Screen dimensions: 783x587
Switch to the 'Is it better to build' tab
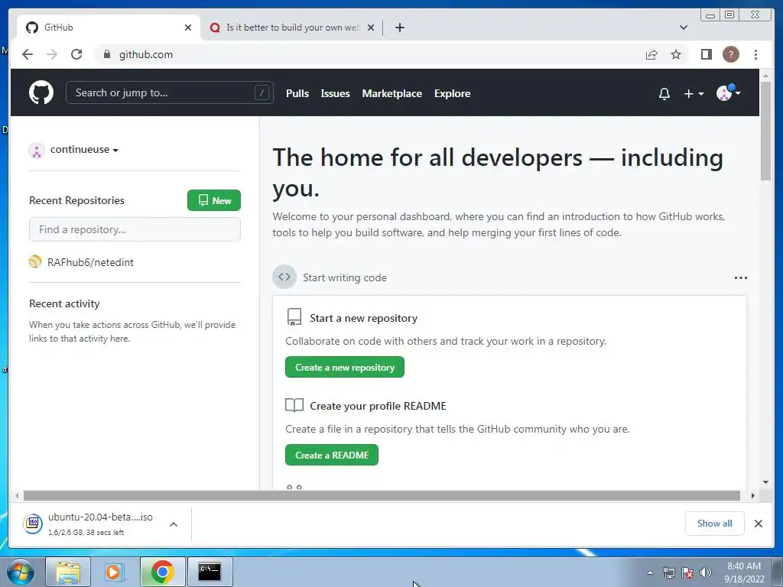coord(292,28)
